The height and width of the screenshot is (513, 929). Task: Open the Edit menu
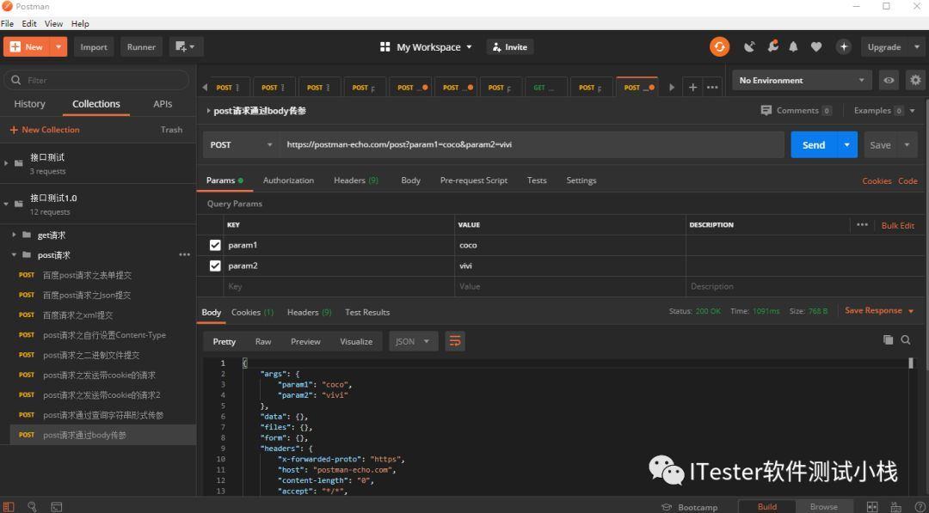pos(29,24)
